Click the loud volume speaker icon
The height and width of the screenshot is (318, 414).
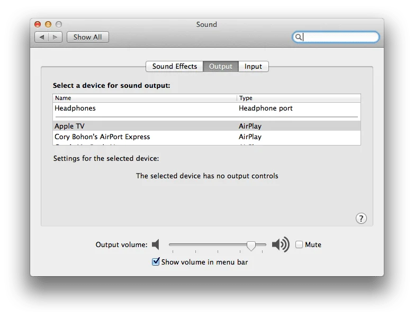click(280, 244)
